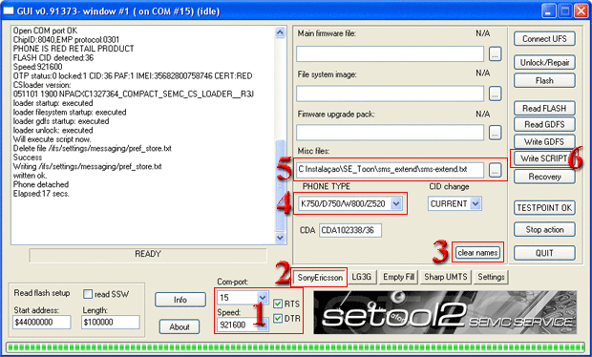Click the Misc files path field
592x357 pixels.
point(390,170)
